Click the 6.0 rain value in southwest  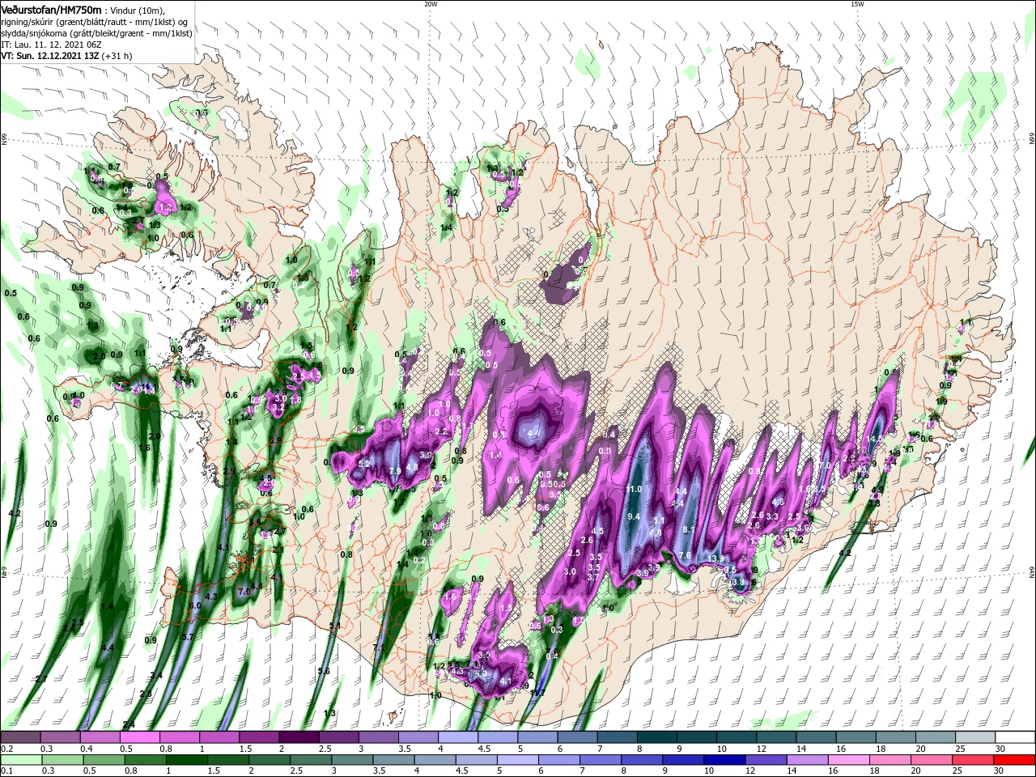coord(195,605)
